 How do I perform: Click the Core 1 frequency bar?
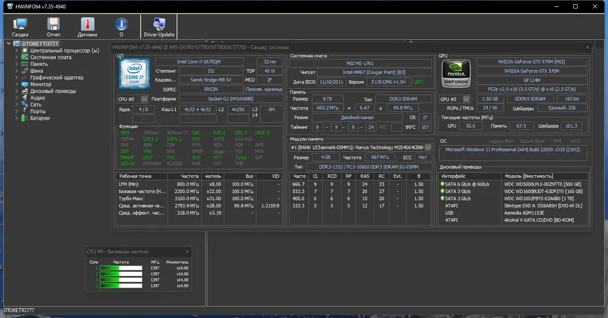click(121, 274)
